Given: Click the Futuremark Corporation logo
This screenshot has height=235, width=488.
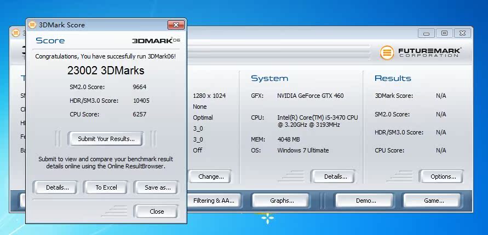Looking at the screenshot, I should click(x=421, y=52).
